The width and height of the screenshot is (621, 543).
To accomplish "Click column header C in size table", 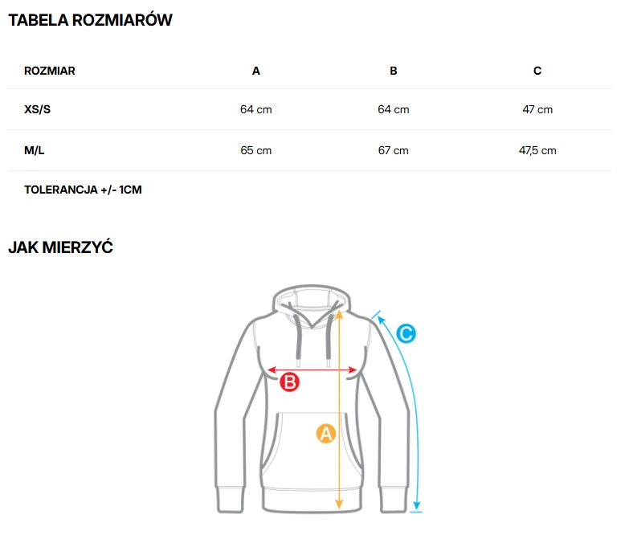I will [537, 71].
